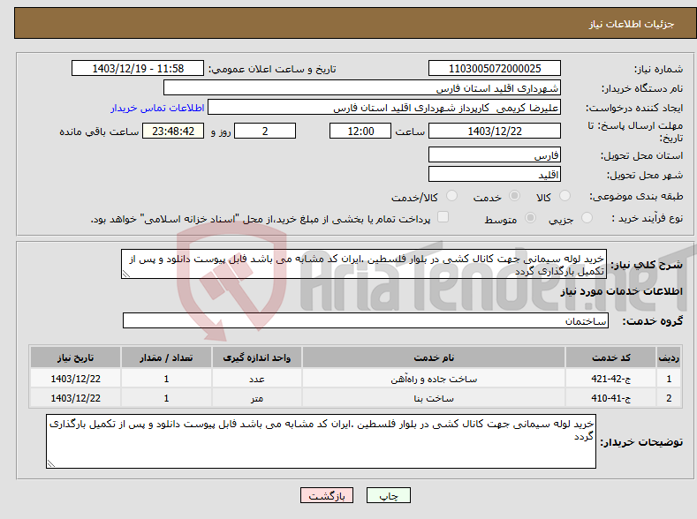Click the unit cell متر
This screenshot has width=697, height=519.
click(x=256, y=398)
